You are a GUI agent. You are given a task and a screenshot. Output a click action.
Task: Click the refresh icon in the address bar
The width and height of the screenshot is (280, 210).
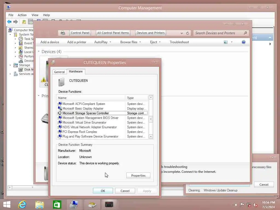[188, 33]
